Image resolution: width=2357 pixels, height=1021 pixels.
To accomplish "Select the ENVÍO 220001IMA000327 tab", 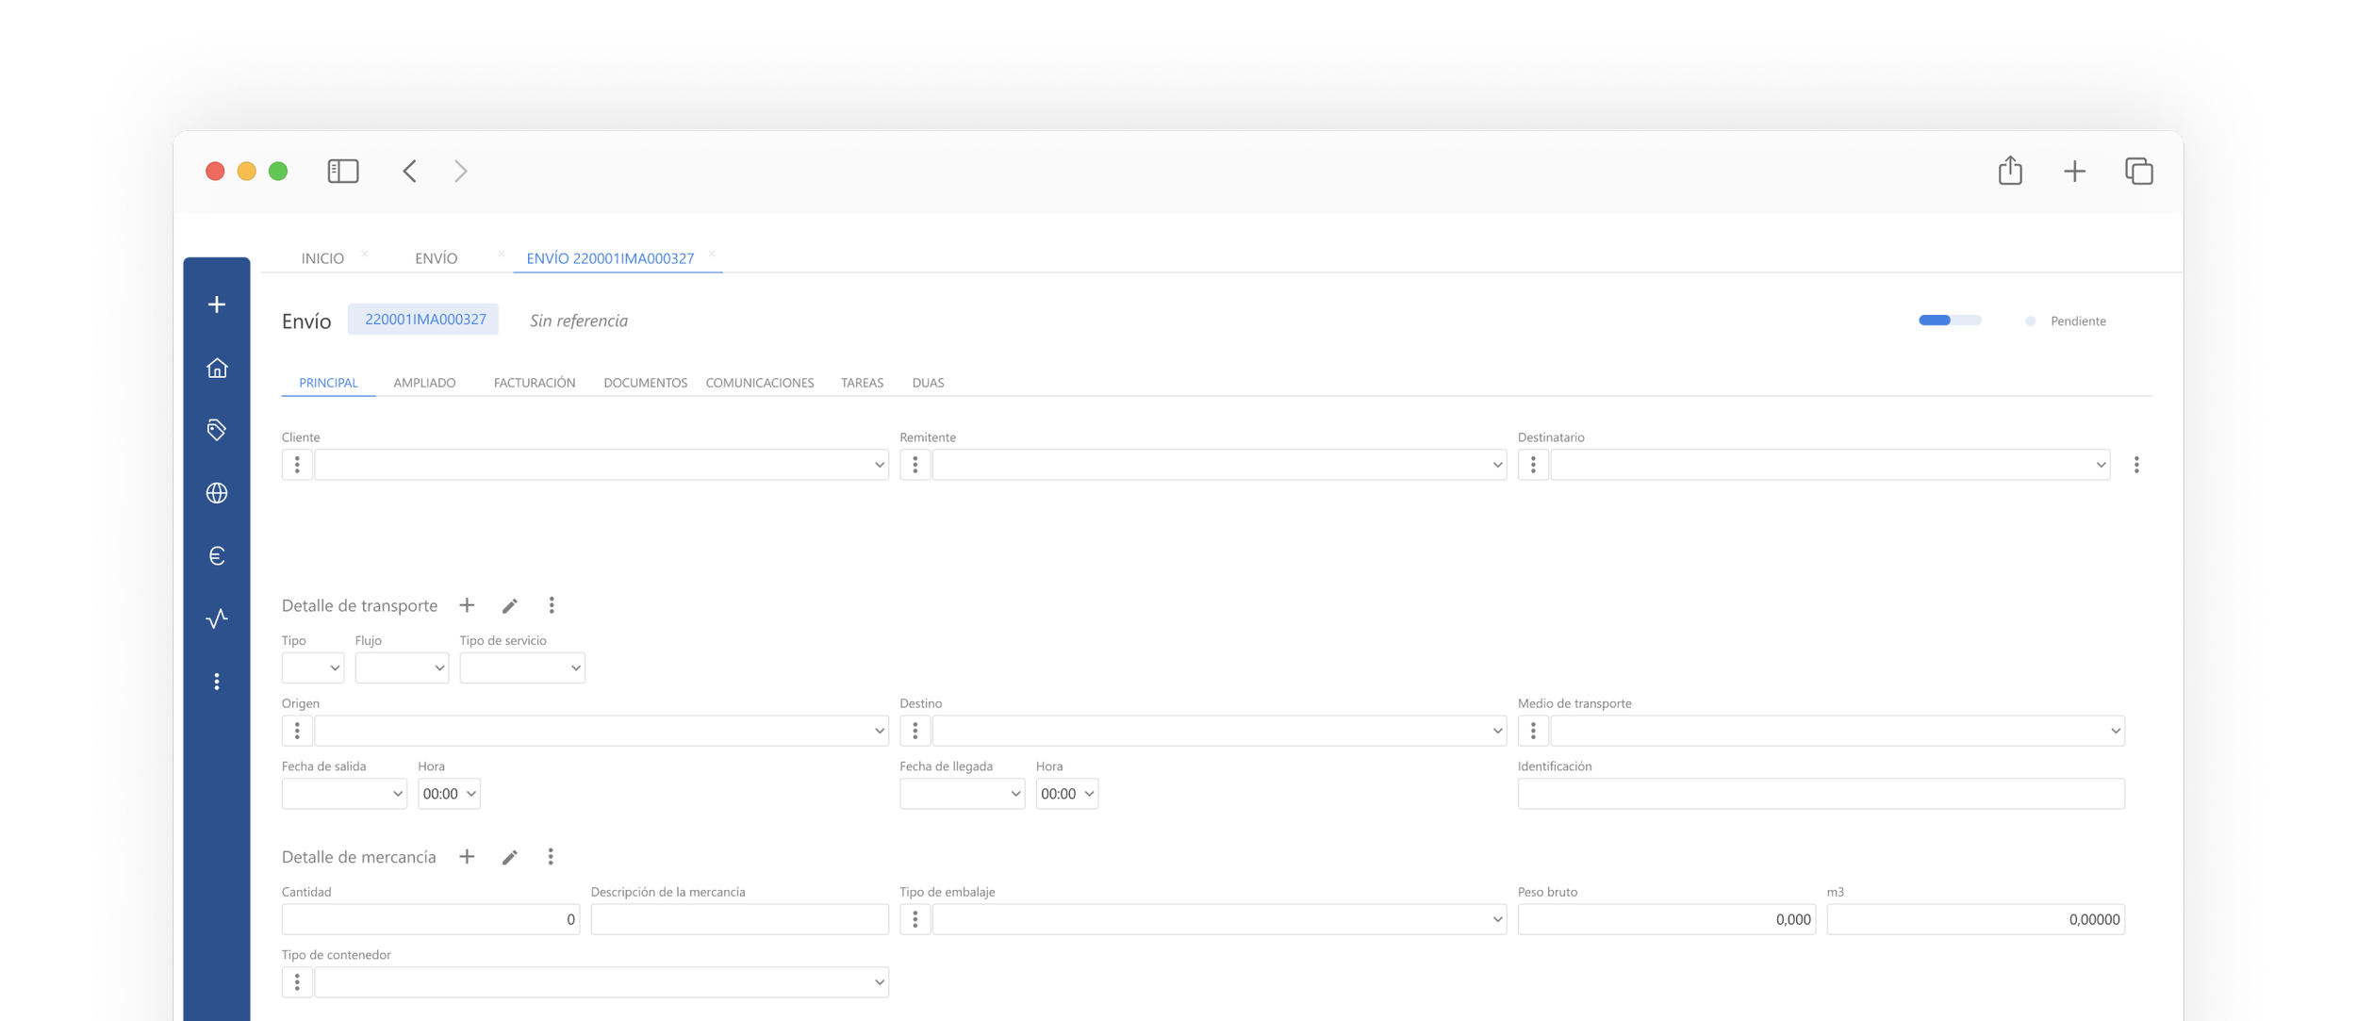I will coord(610,258).
